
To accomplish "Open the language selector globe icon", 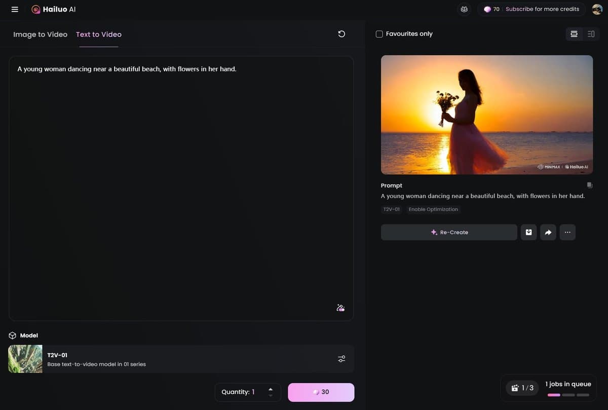I will tap(464, 9).
